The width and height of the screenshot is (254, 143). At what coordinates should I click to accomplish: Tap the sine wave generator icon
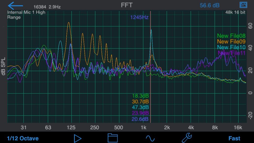coord(150,138)
